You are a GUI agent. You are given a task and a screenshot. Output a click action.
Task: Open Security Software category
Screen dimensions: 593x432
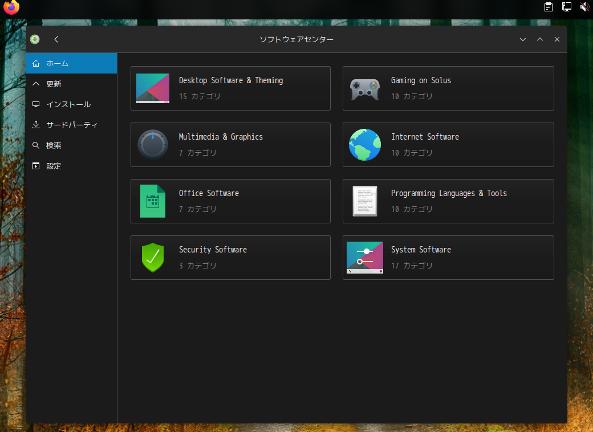pos(230,258)
